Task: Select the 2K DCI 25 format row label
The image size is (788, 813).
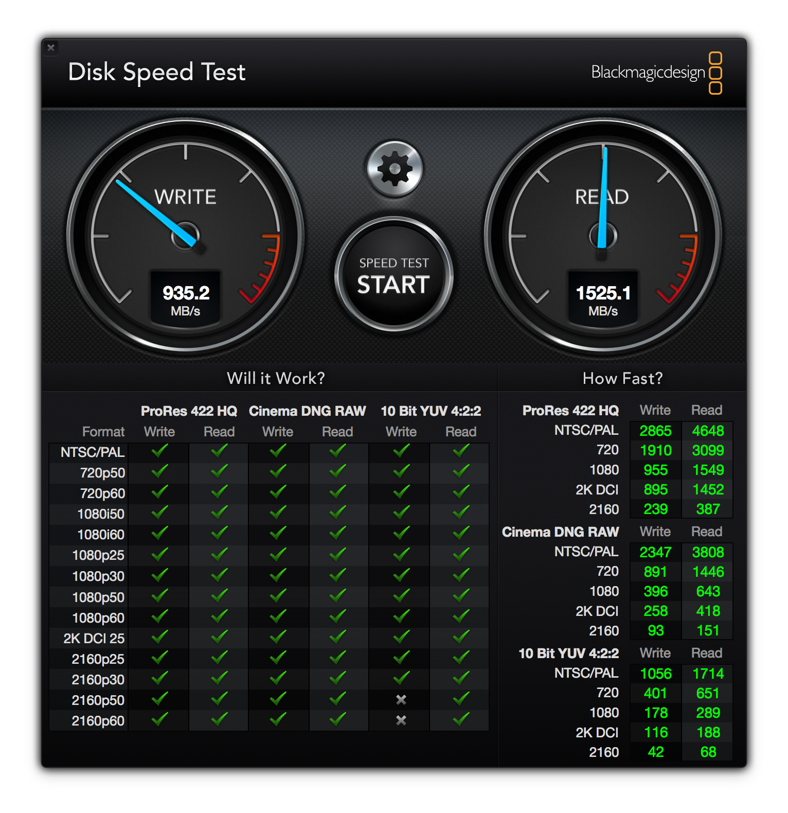Action: [x=94, y=639]
